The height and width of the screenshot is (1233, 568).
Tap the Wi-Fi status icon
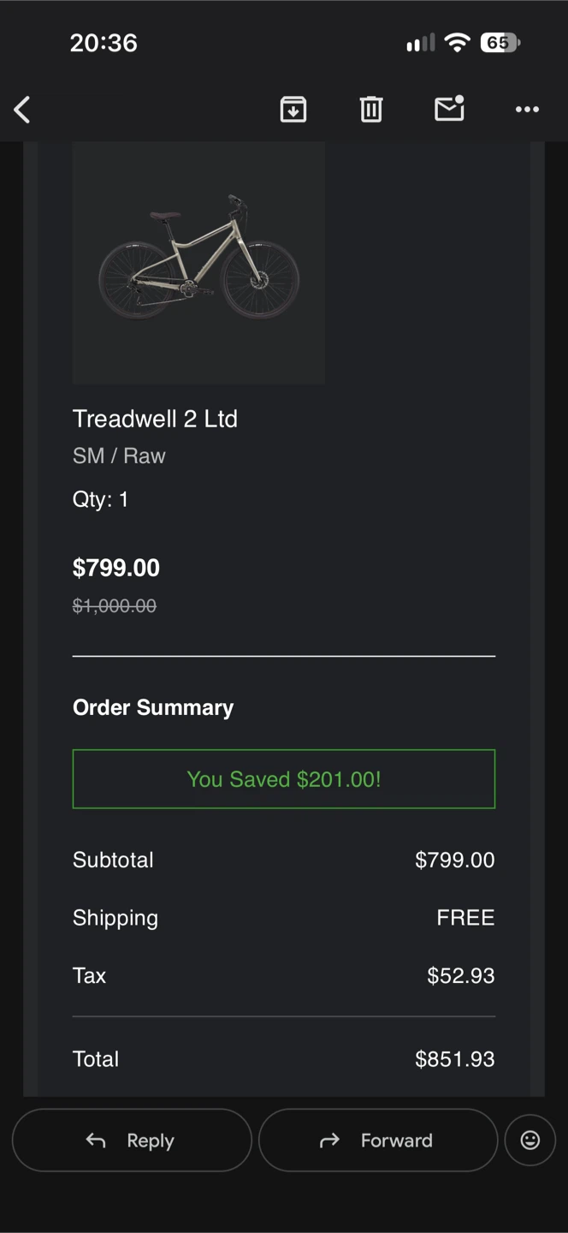458,43
